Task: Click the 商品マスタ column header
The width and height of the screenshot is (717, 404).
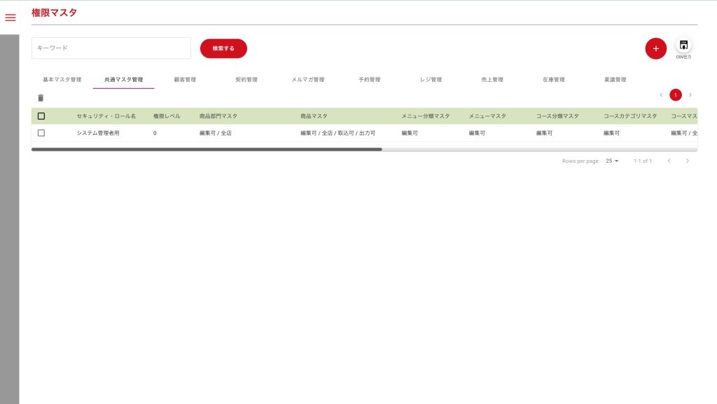Action: [314, 116]
